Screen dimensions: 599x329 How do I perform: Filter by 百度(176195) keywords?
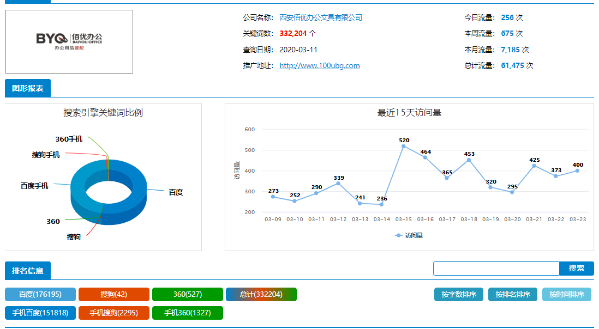40,295
